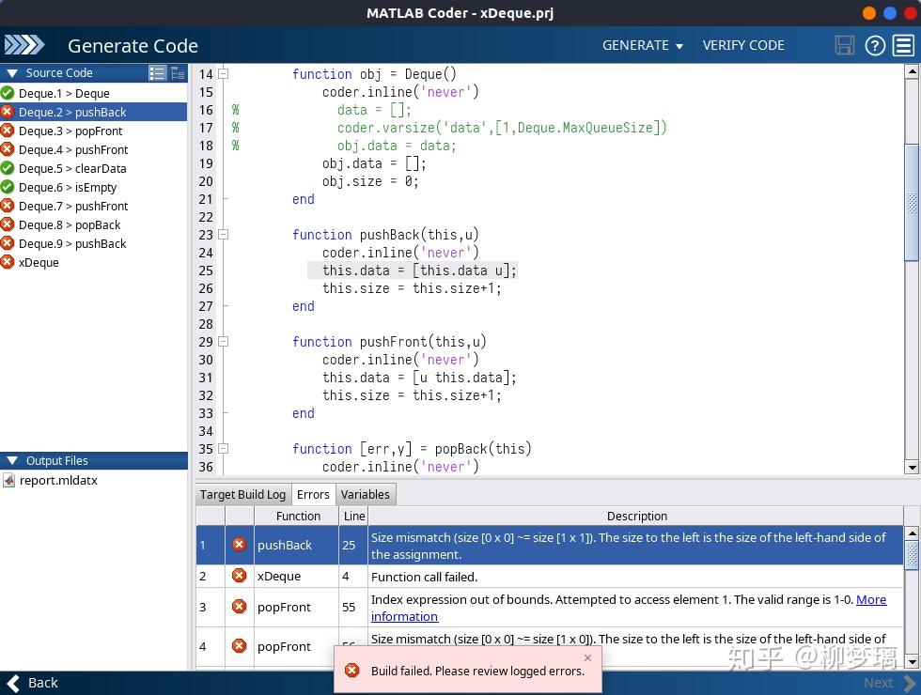The image size is (921, 695).
Task: Open the hamburger menu icon
Action: (904, 45)
